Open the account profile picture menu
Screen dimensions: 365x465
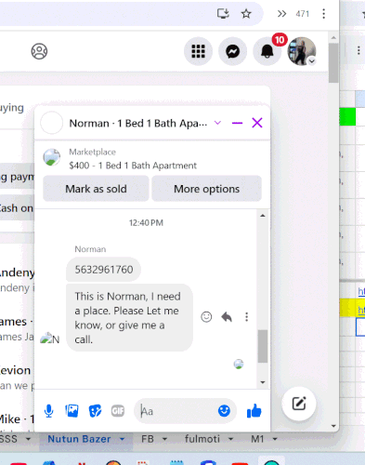302,51
